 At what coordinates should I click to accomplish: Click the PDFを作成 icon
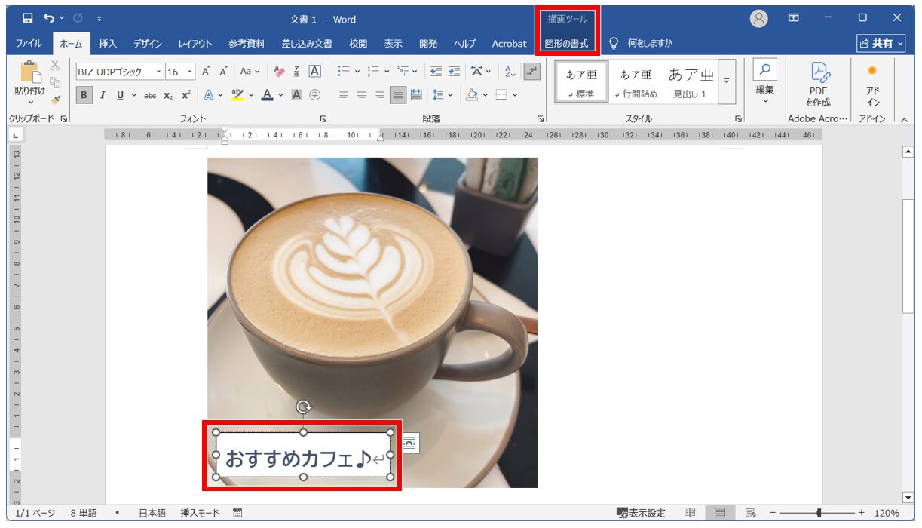(818, 84)
